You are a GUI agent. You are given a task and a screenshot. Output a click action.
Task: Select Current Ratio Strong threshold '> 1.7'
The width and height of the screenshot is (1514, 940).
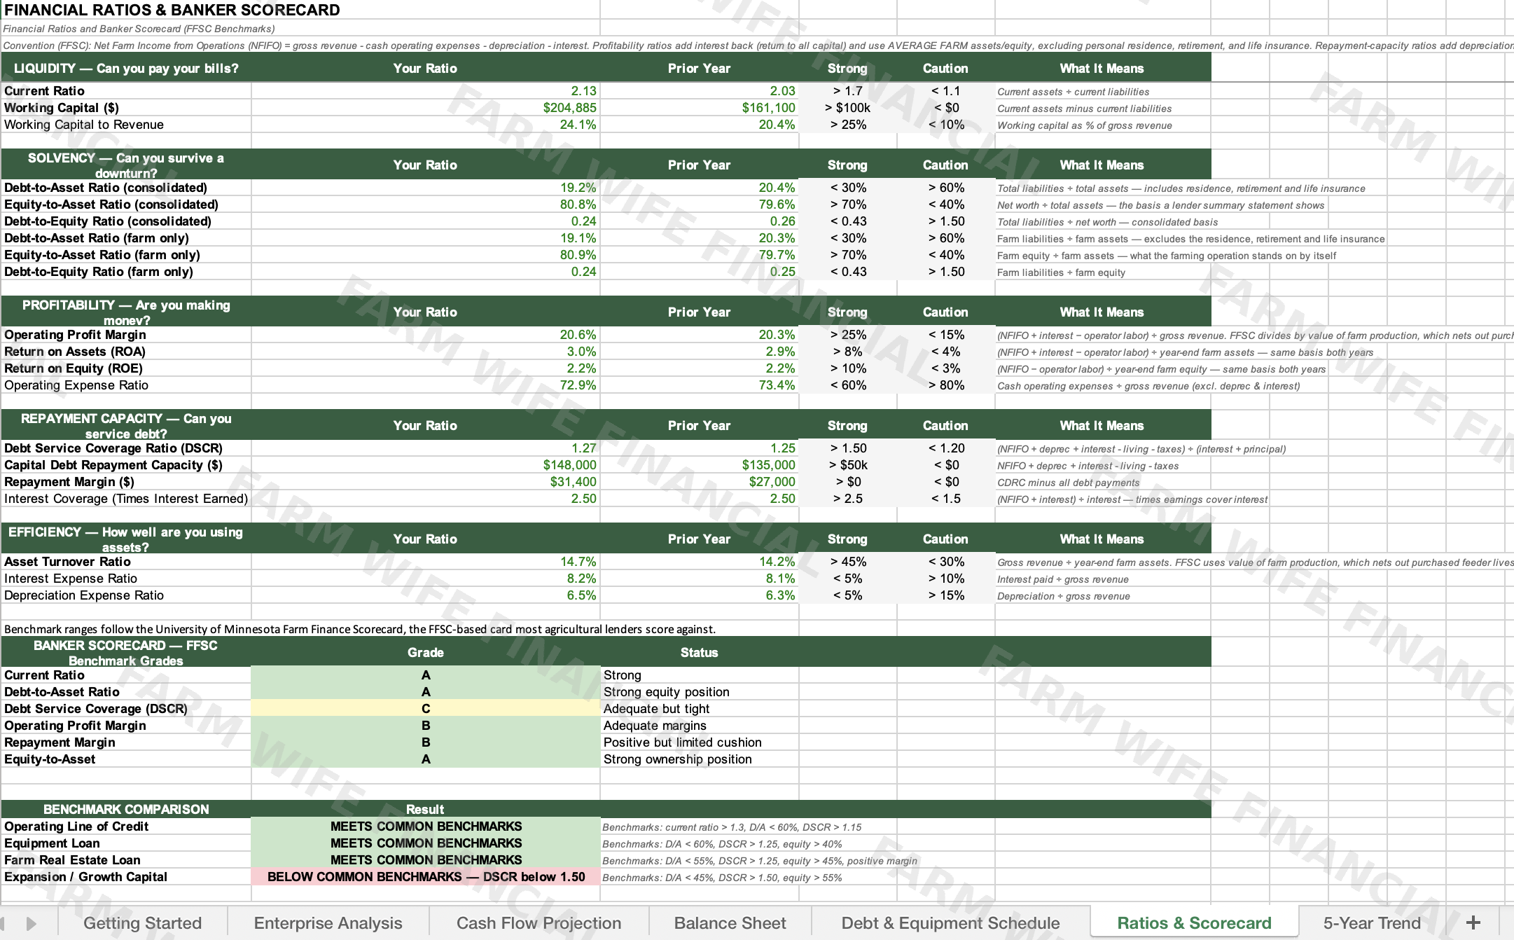click(847, 91)
